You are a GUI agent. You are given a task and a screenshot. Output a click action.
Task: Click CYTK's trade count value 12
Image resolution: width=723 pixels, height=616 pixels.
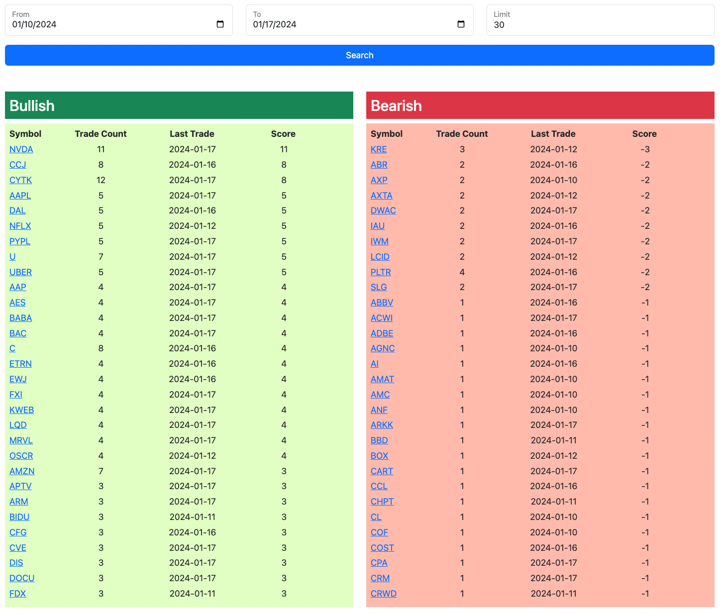tap(101, 180)
